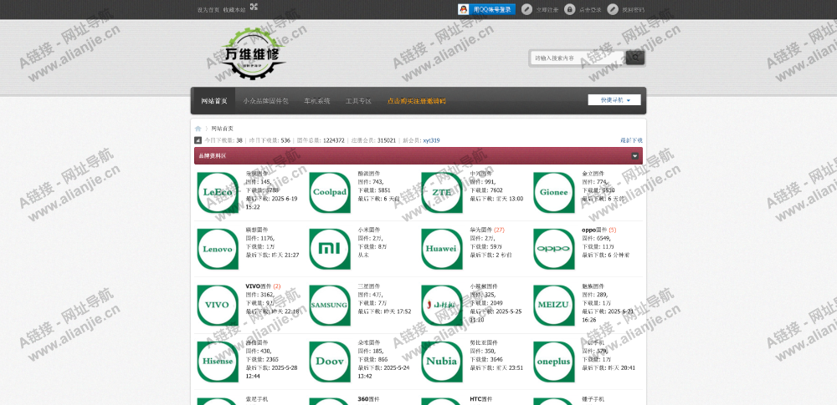Open the 三星固件 forum title
The width and height of the screenshot is (837, 405).
(369, 286)
